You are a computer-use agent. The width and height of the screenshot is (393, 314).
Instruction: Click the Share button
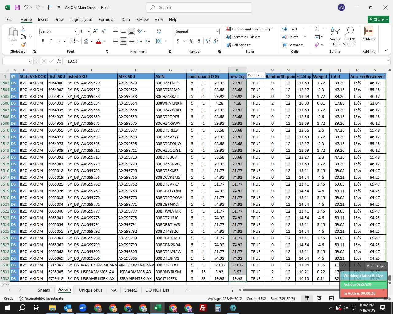pos(379,19)
